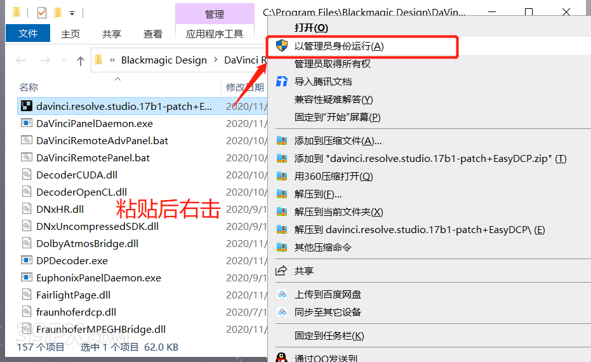Select DecoderOpenCL.dll file
The width and height of the screenshot is (591, 362).
tap(81, 192)
